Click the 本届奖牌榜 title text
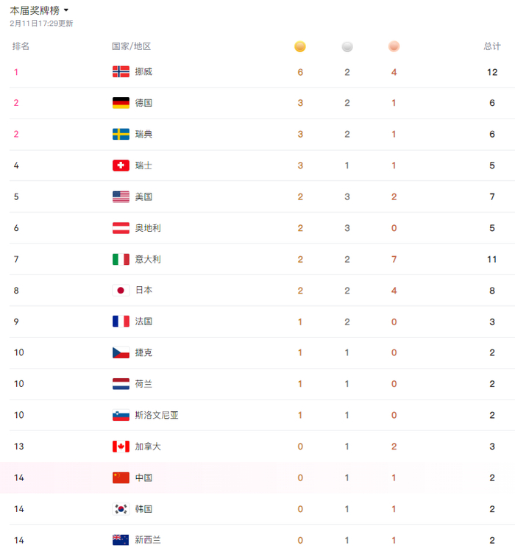Viewport: 515px width, 554px height. [35, 11]
